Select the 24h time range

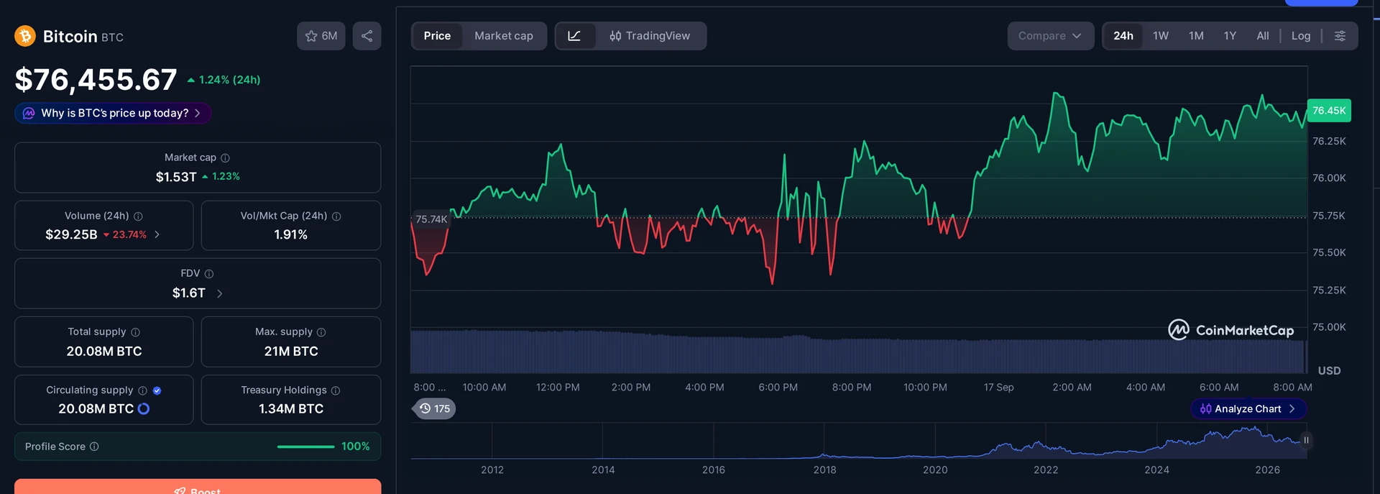(x=1123, y=36)
